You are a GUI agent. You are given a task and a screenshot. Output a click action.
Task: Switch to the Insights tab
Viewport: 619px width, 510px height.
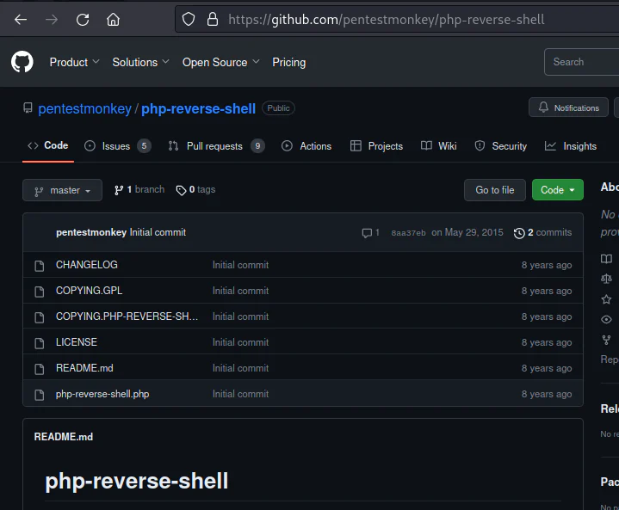(571, 146)
